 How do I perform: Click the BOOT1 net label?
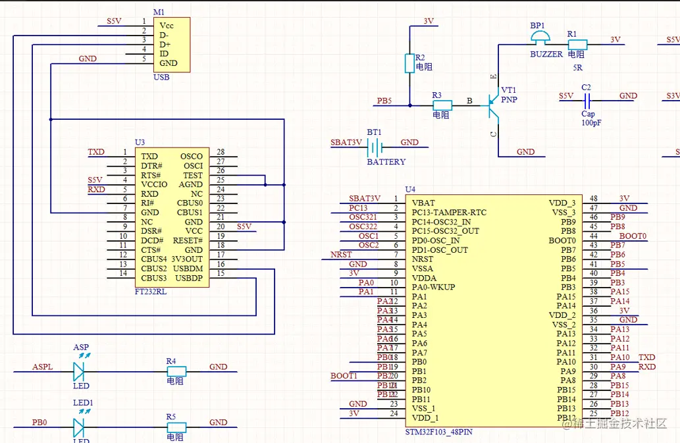click(x=344, y=376)
